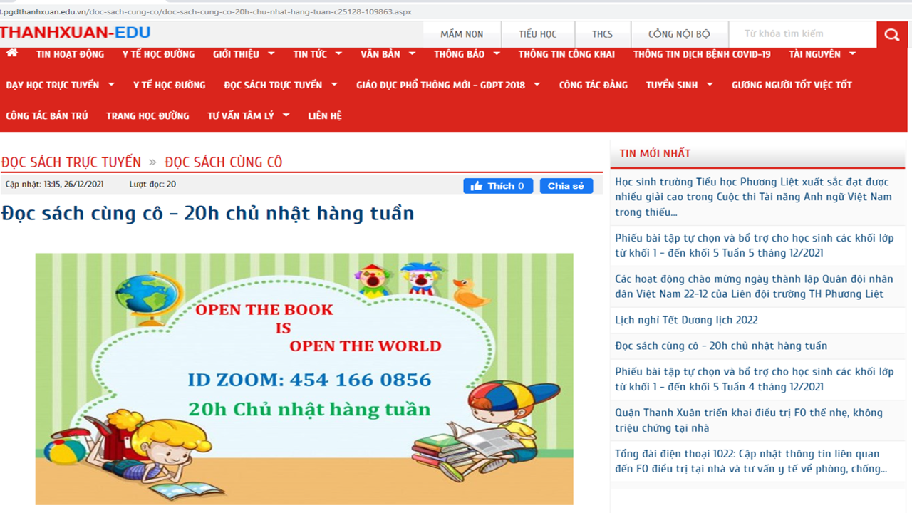
Task: Open Quận Thanh Xuân điều trị F0 news link
Action: point(749,420)
